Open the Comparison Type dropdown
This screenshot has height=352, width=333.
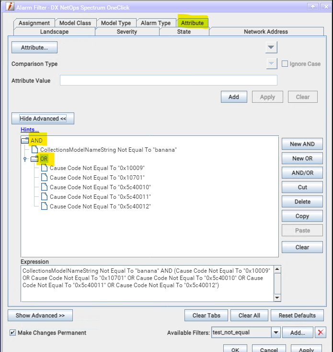click(x=272, y=64)
